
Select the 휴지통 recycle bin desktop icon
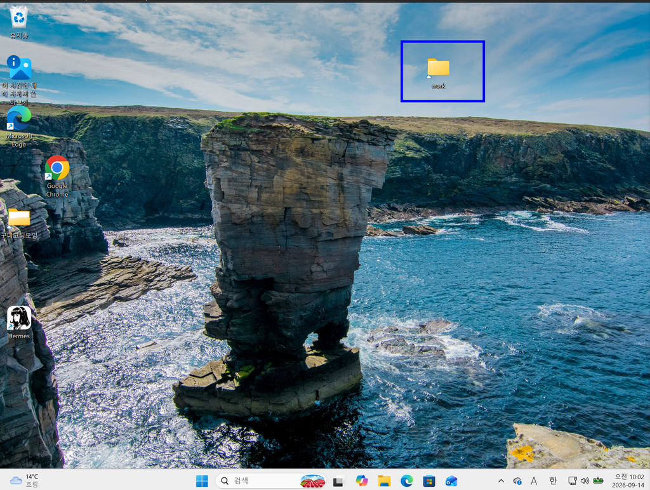[x=19, y=22]
